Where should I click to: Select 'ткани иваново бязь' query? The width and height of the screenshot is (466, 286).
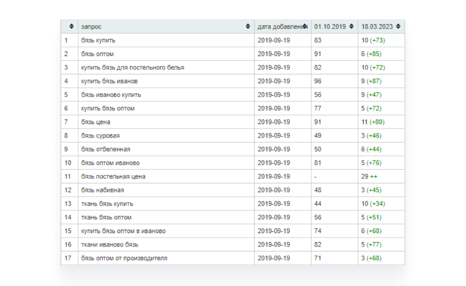[110, 244]
